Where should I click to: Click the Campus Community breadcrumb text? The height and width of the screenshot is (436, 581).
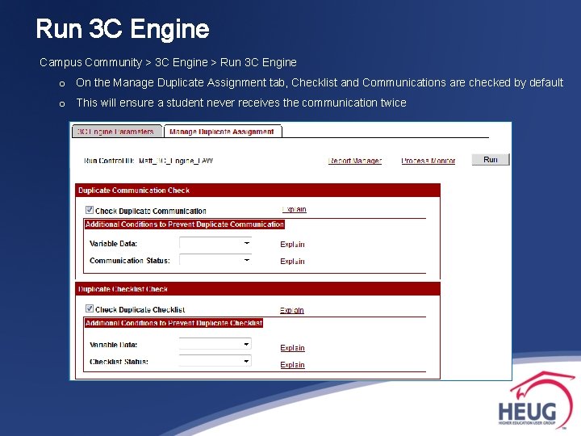point(90,62)
